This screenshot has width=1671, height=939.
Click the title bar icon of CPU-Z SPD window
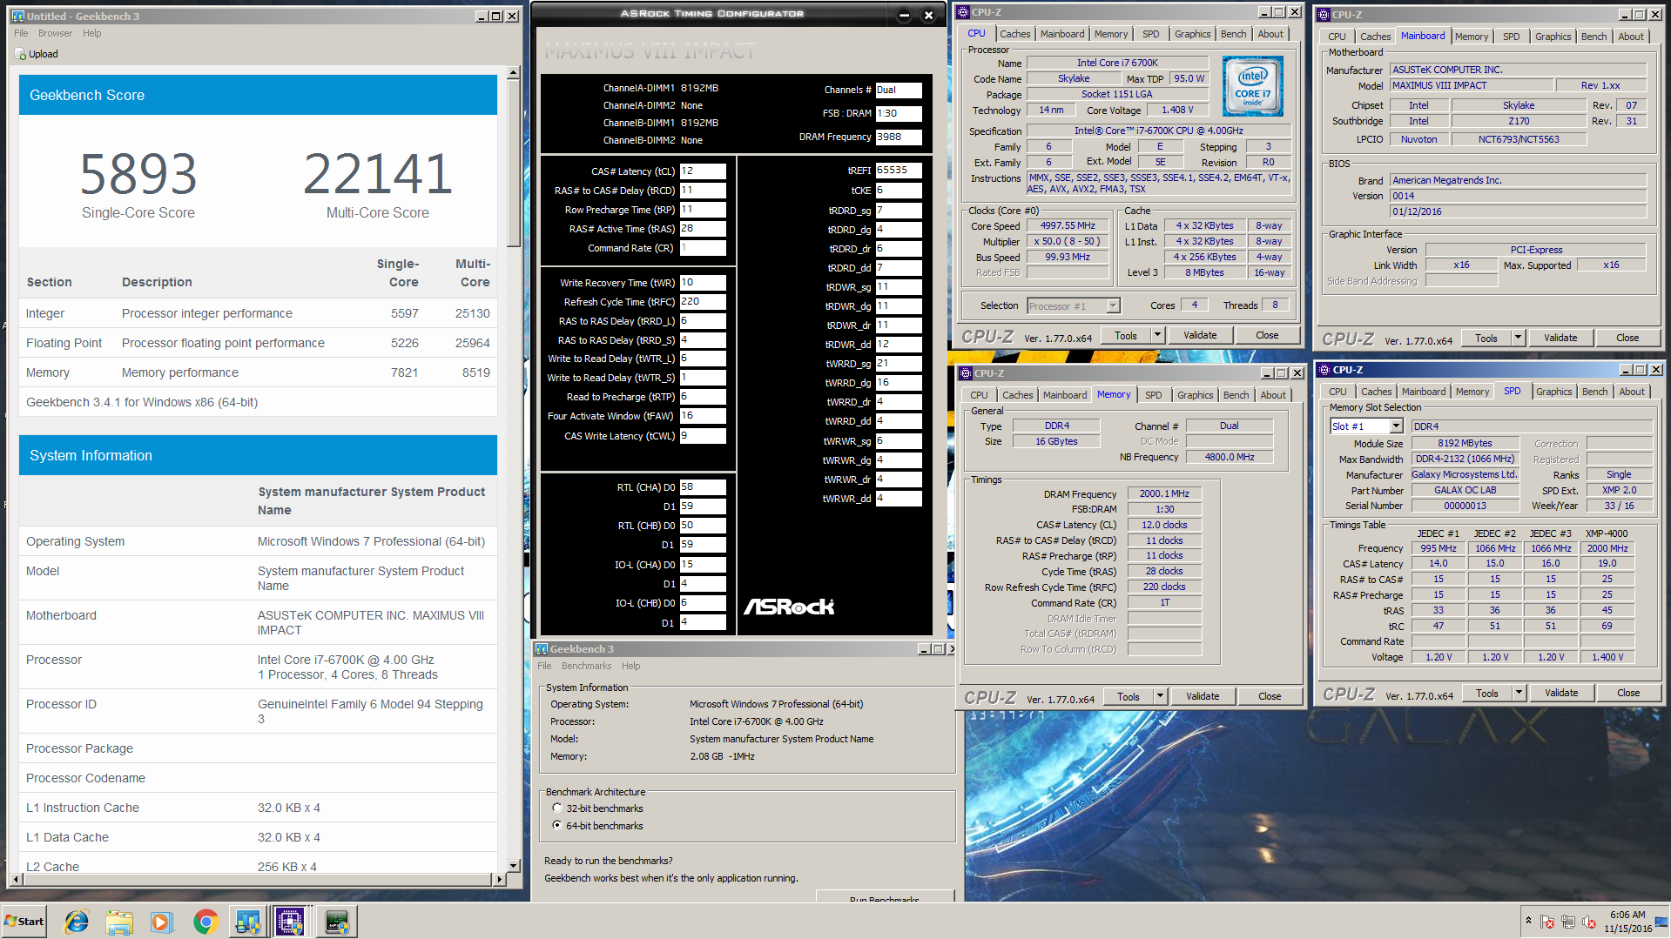click(1324, 370)
